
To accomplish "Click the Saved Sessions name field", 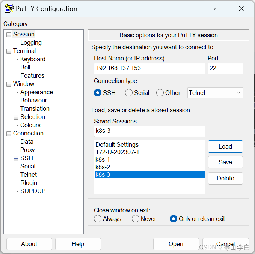I will point(149,131).
